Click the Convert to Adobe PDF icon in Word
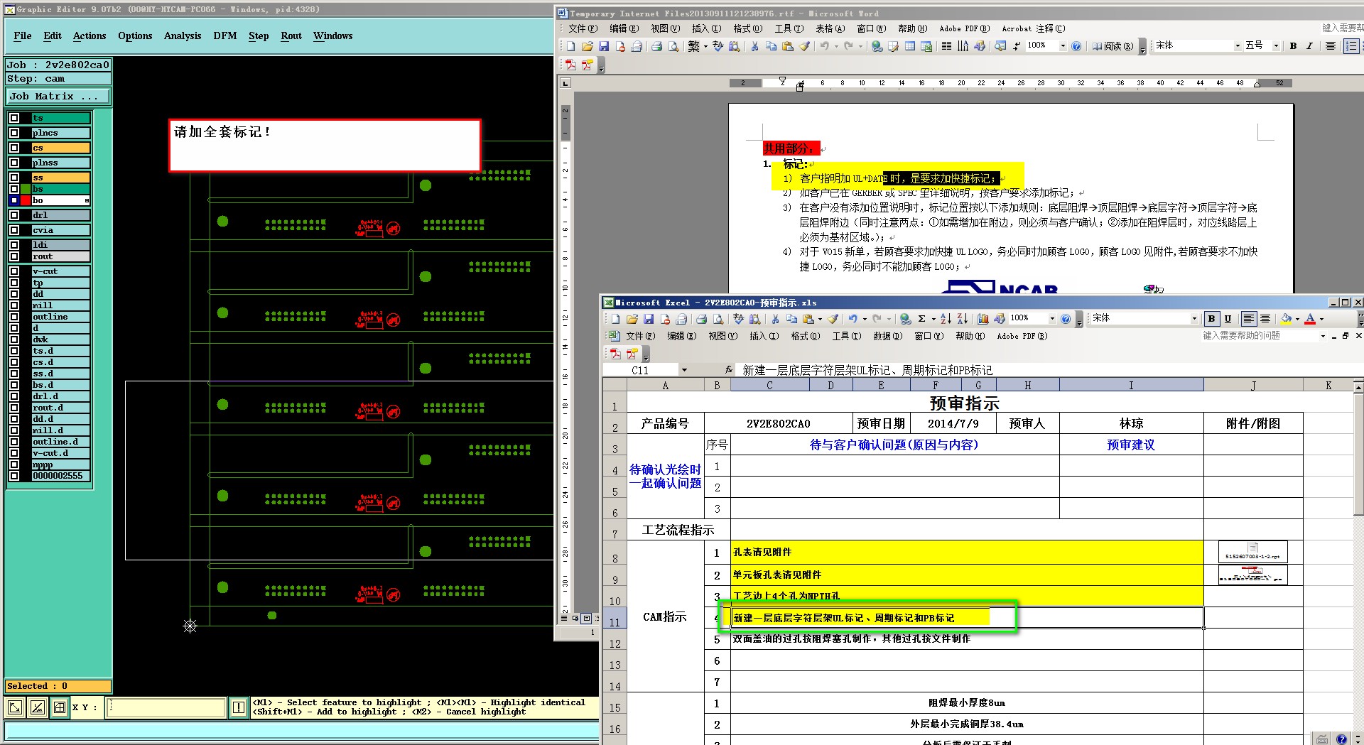Viewport: 1364px width, 745px height. pos(570,65)
